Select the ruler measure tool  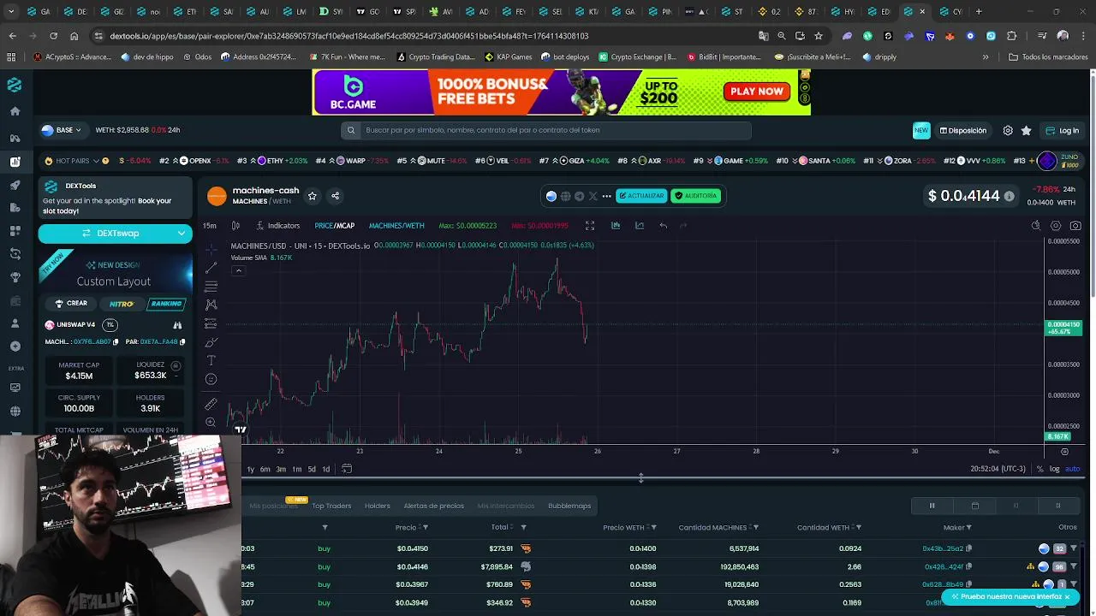[x=211, y=404]
